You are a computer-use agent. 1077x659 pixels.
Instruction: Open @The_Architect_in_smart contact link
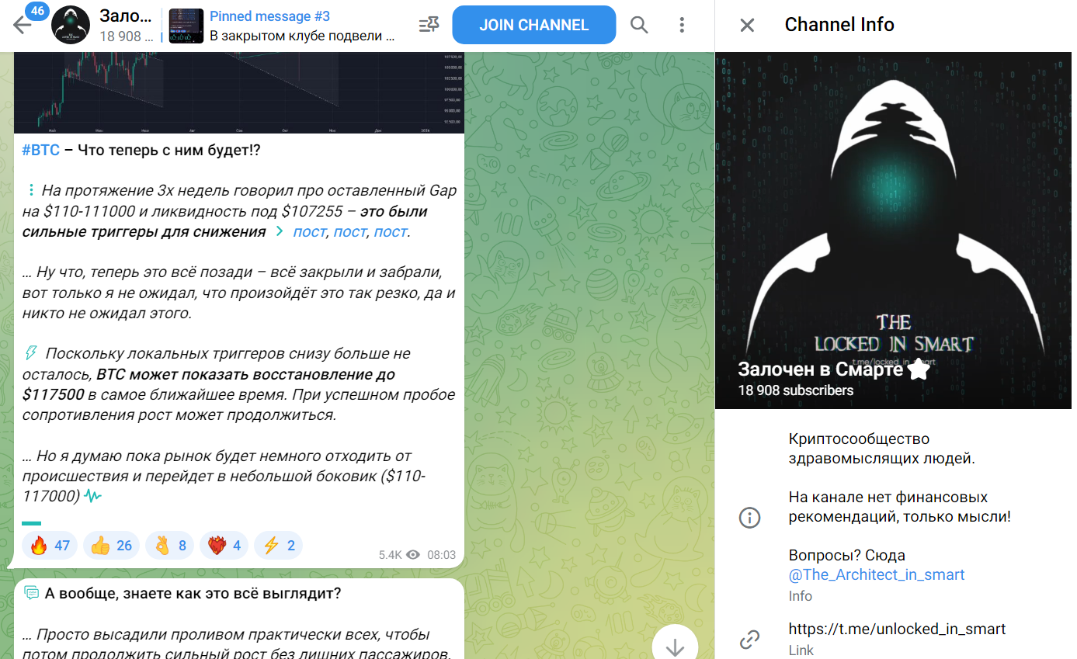click(x=876, y=575)
